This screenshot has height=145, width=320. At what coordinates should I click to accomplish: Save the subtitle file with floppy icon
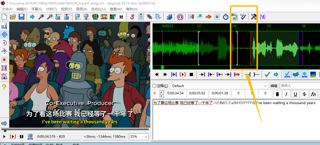coord(22,17)
